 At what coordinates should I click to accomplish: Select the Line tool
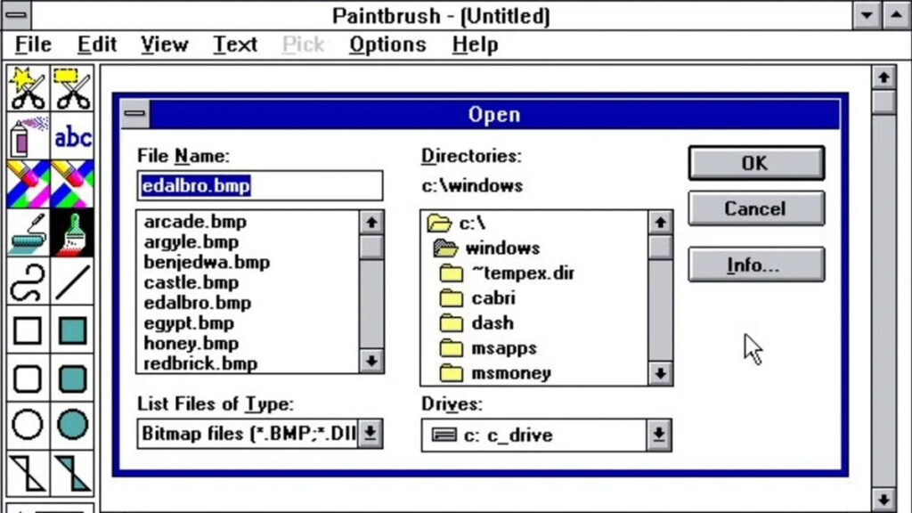click(72, 282)
